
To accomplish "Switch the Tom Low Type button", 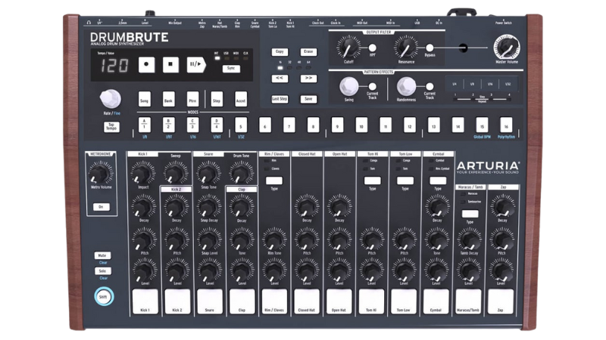I will point(405,181).
